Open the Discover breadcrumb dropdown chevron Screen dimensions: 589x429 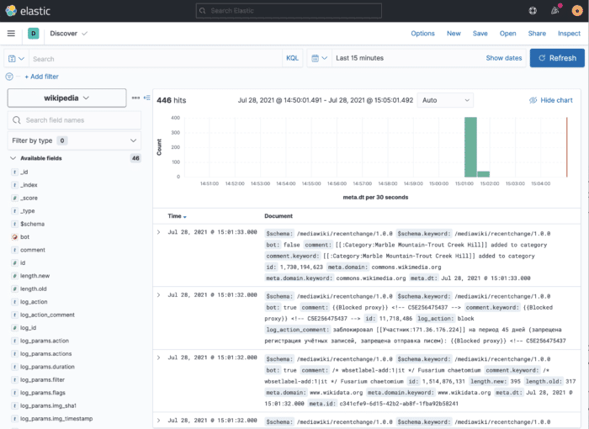[x=85, y=34]
